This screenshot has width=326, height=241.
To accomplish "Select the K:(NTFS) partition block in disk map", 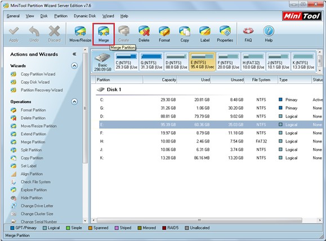I will [x=303, y=62].
